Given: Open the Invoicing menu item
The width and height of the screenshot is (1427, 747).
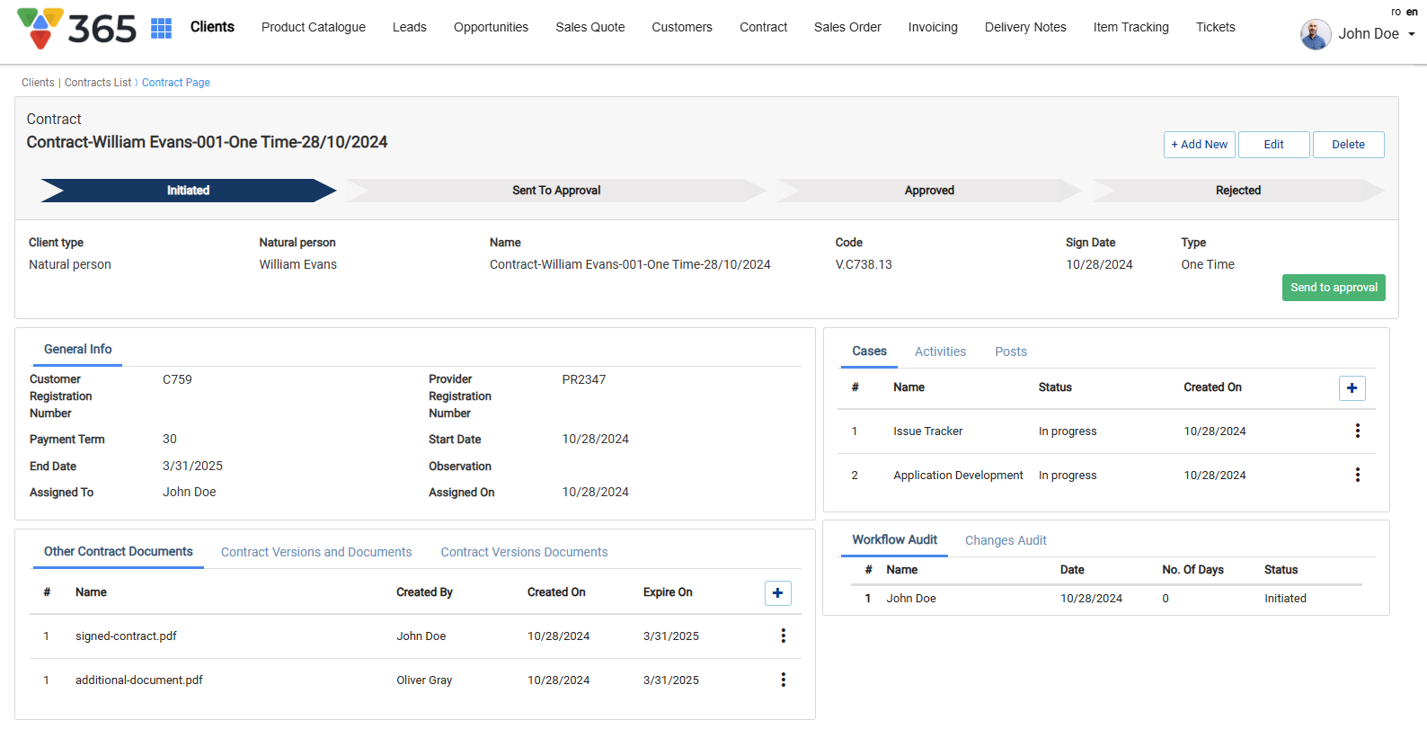Looking at the screenshot, I should [x=933, y=27].
